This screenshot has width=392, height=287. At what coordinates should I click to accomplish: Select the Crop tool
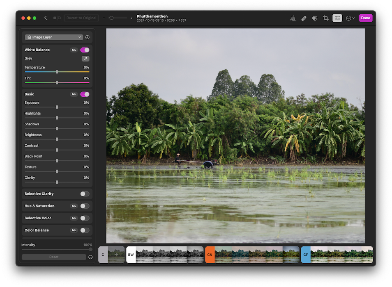tap(325, 18)
